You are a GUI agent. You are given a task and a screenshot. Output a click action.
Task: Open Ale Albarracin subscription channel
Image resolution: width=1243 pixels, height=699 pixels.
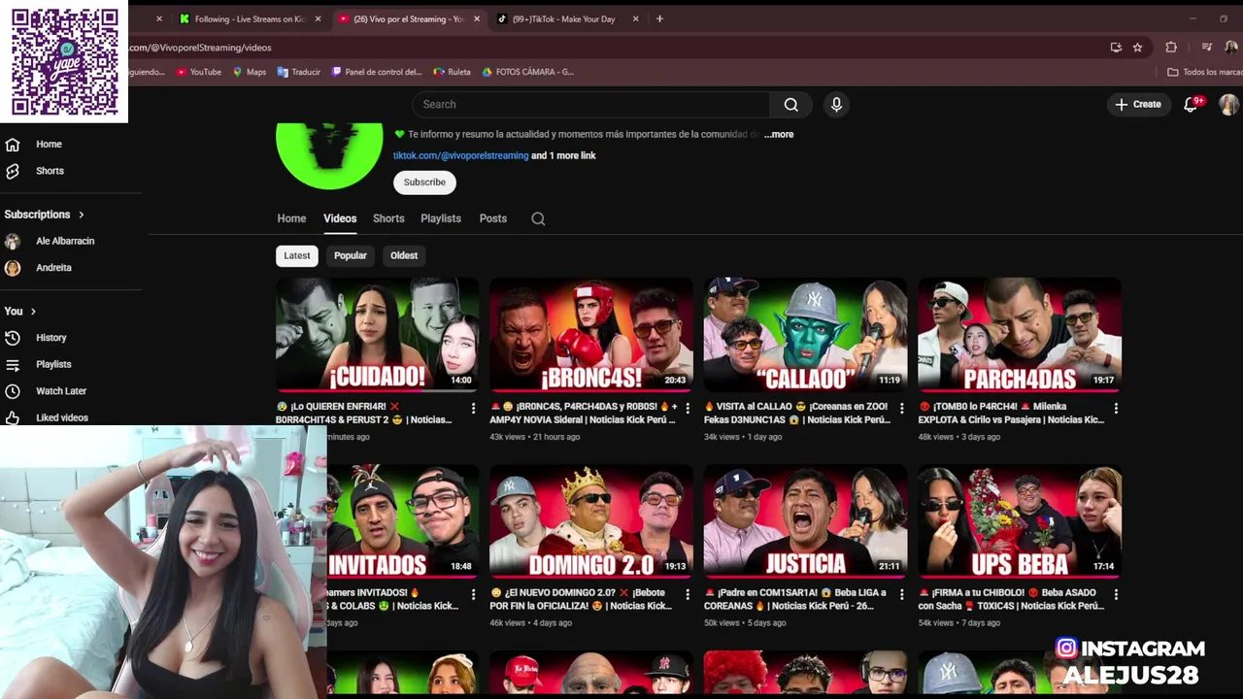pyautogui.click(x=65, y=241)
